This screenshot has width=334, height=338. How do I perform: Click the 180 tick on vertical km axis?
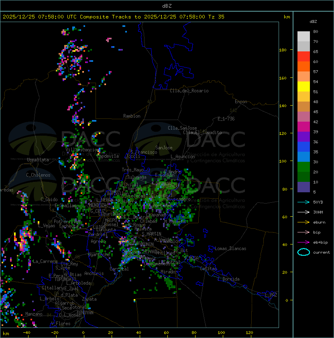283,50
